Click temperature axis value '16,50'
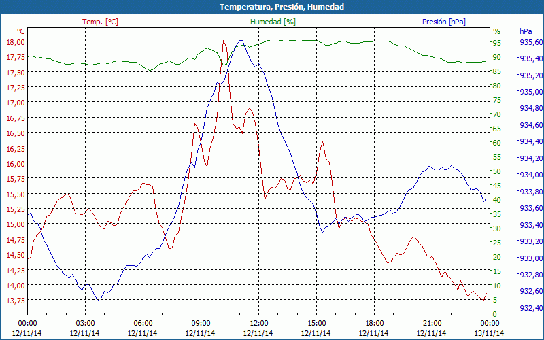The width and height of the screenshot is (544, 340). [x=16, y=133]
